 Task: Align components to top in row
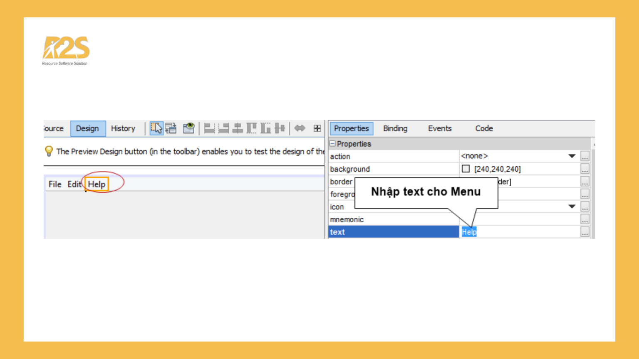252,128
